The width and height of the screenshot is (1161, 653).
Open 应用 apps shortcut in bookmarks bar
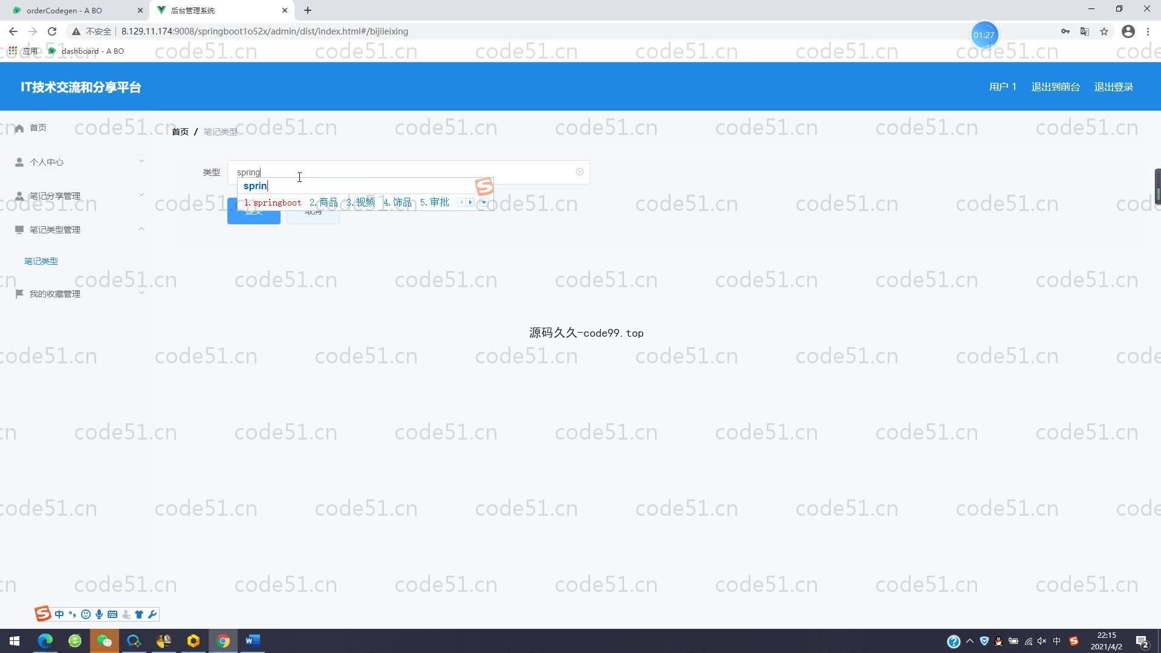click(x=23, y=51)
